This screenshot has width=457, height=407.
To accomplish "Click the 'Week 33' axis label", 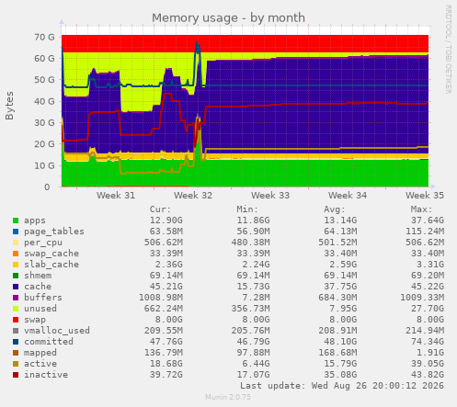I will [x=270, y=196].
